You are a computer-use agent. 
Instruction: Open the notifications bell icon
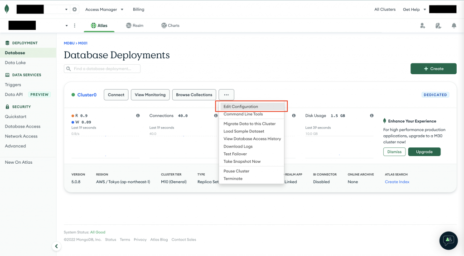pos(454,26)
